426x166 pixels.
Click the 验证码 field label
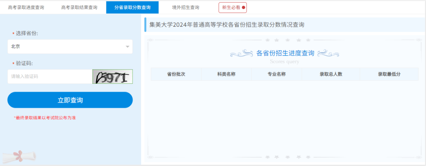(24, 63)
